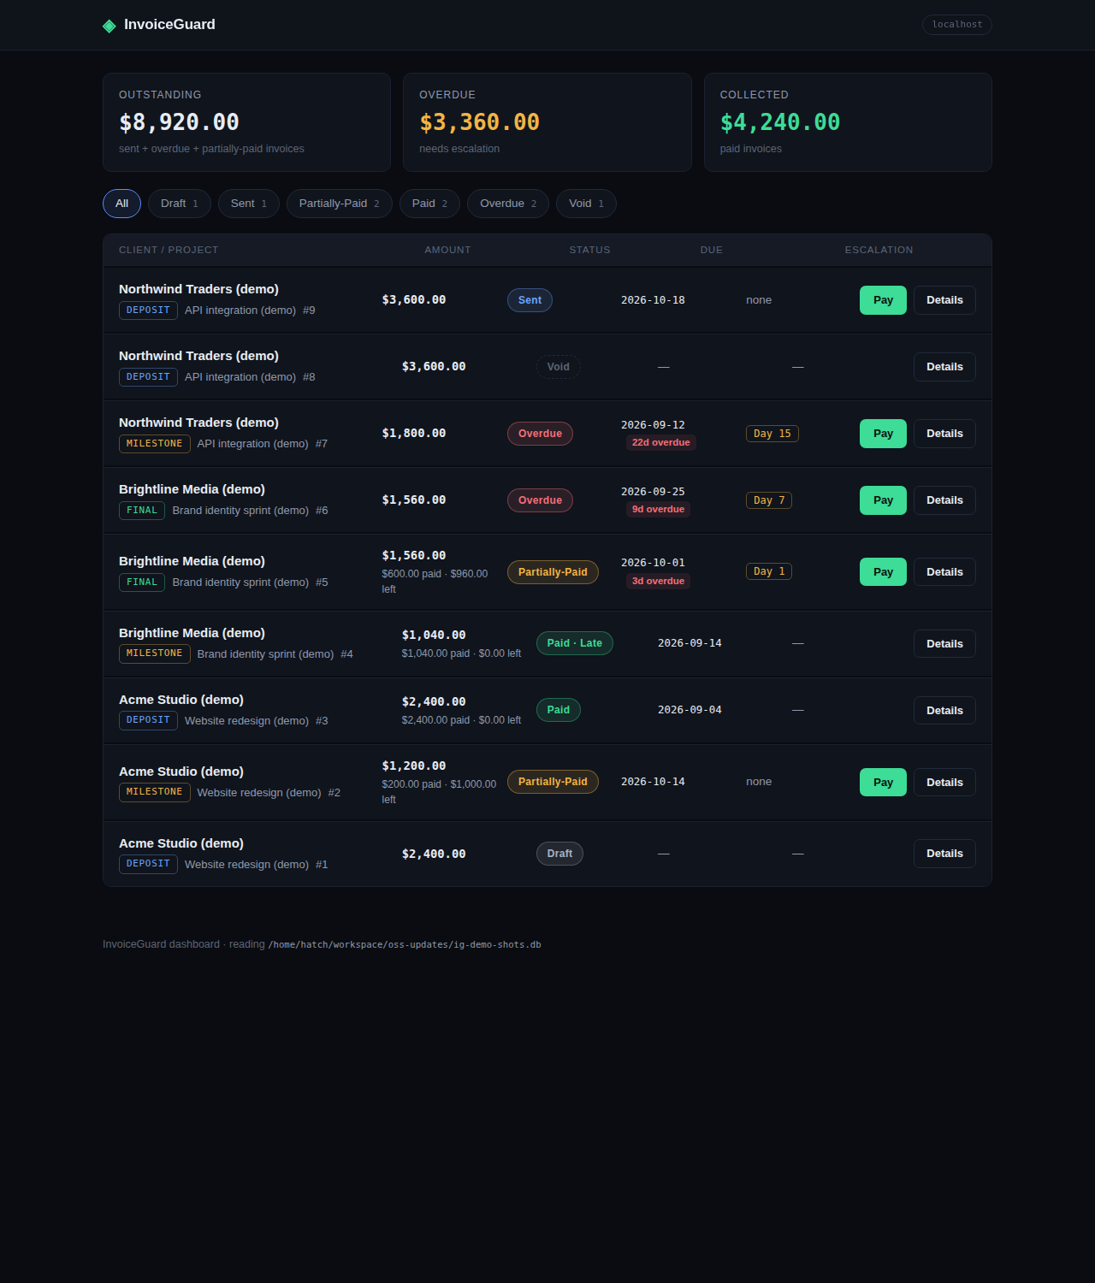Filter invoices by Draft status
The image size is (1095, 1283).
(180, 204)
